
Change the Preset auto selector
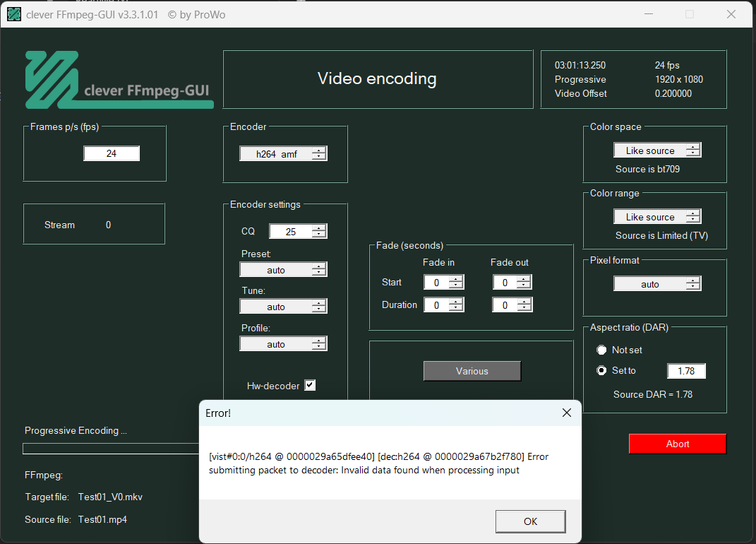pyautogui.click(x=283, y=270)
